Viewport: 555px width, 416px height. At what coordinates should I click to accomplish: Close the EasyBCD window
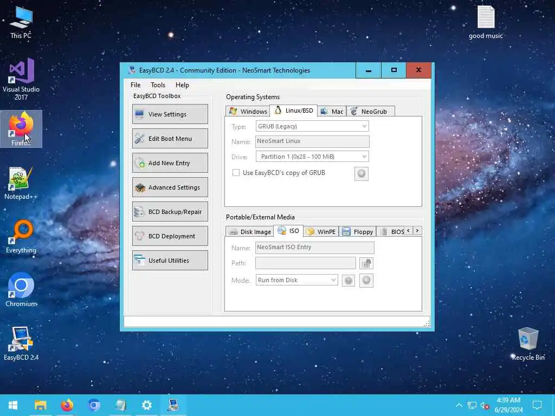click(419, 70)
